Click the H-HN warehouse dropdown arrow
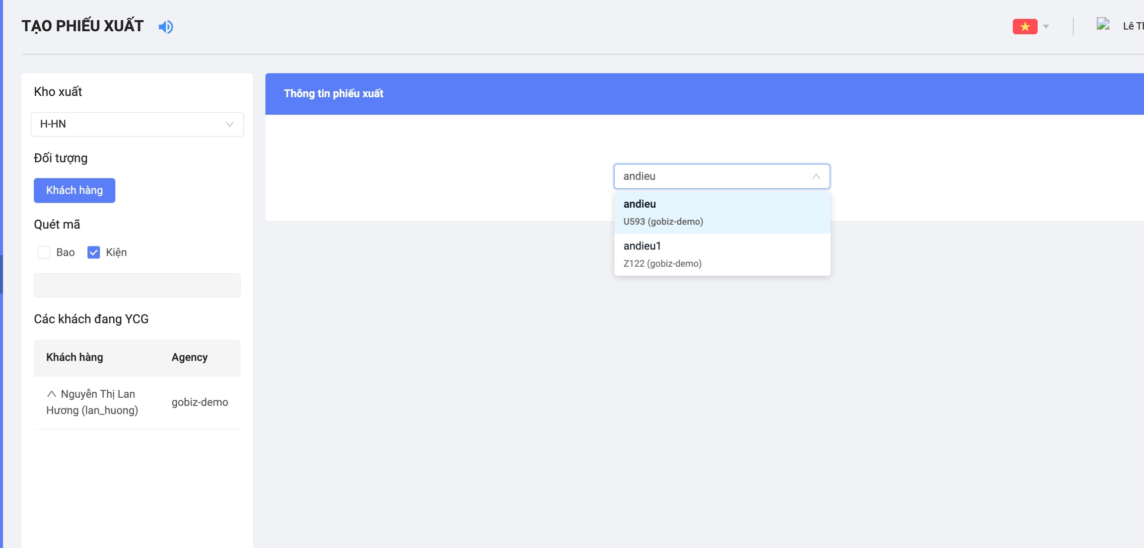This screenshot has width=1144, height=548. tap(229, 124)
